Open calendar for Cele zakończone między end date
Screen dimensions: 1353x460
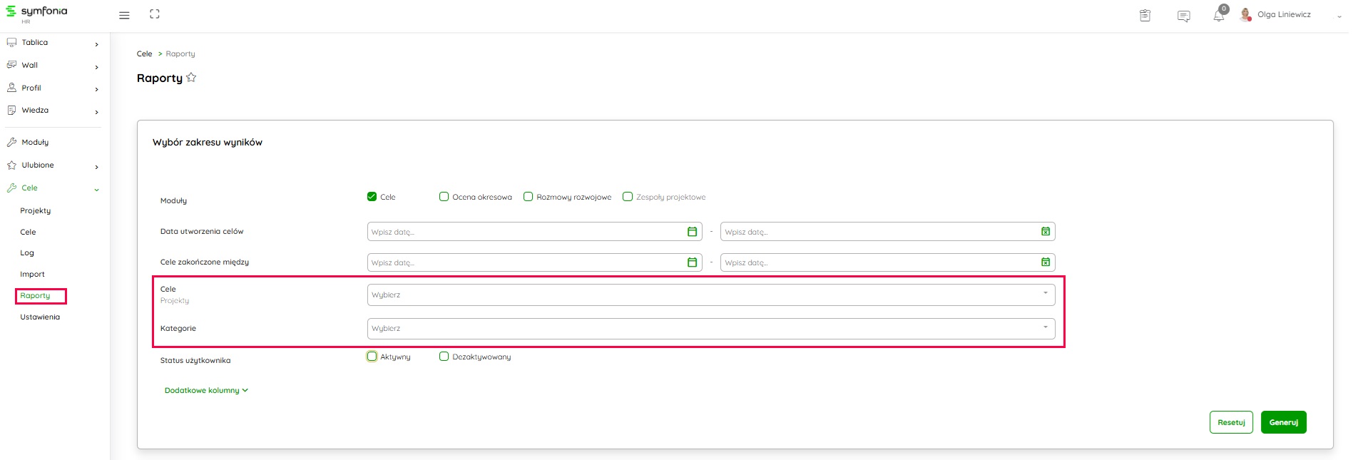click(1045, 262)
